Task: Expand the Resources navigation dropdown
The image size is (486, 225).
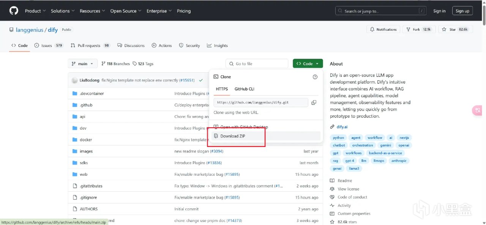Action: 93,11
